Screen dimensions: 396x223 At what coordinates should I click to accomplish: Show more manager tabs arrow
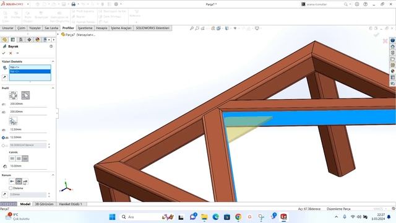coord(54,40)
